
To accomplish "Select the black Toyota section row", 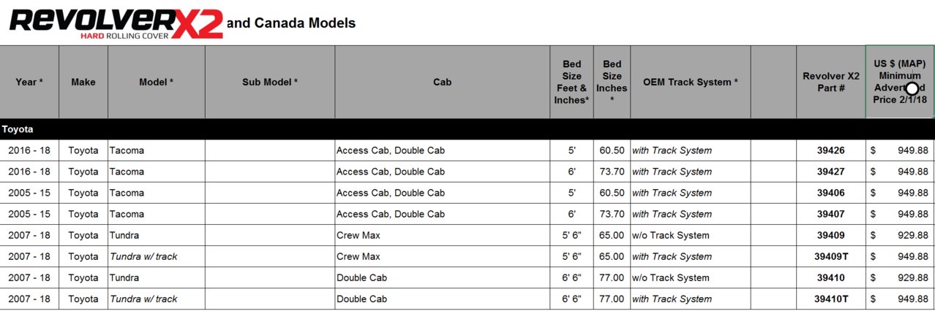I will (x=467, y=129).
